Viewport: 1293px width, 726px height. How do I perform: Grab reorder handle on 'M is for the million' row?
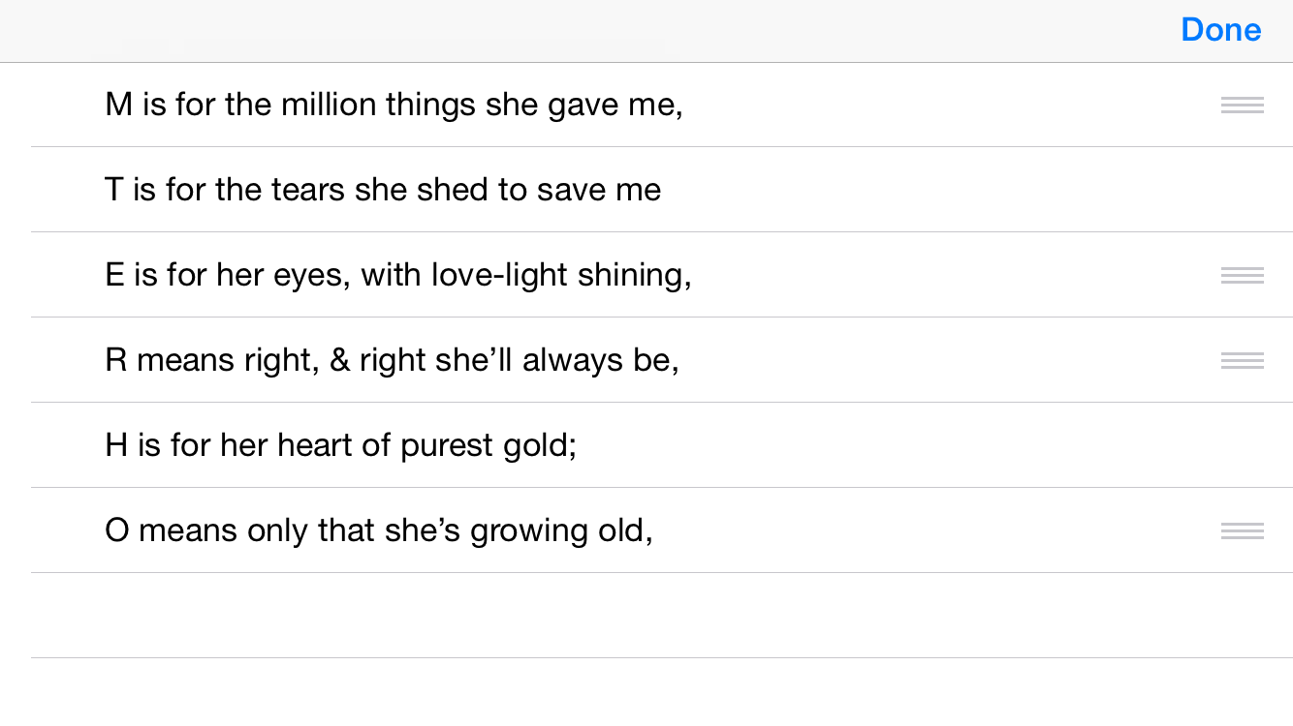[1242, 106]
